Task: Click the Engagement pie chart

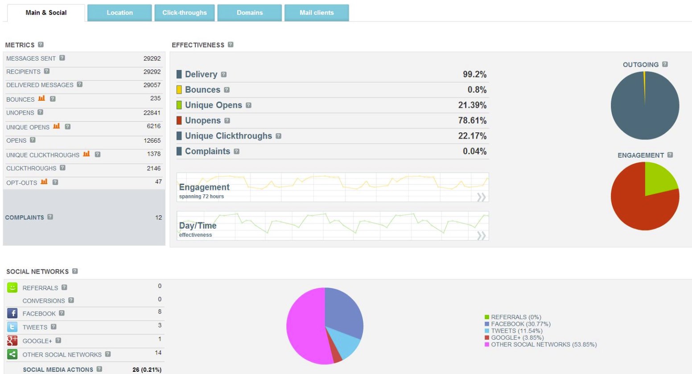Action: (x=645, y=196)
